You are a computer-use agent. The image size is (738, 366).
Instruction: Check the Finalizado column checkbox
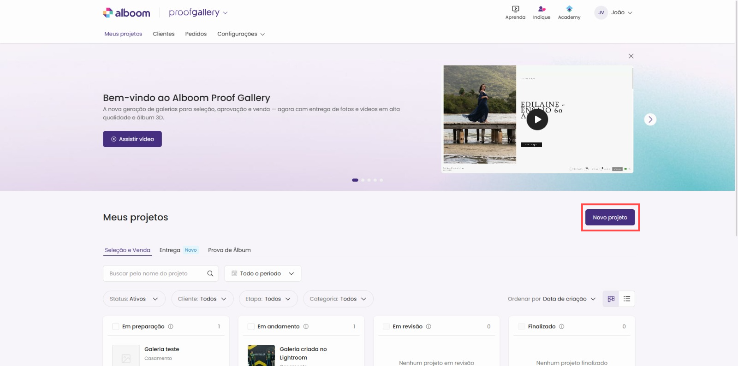click(x=522, y=326)
